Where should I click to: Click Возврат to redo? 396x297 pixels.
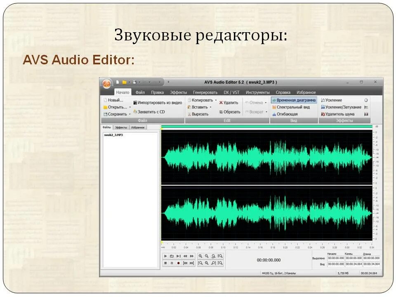(x=255, y=112)
